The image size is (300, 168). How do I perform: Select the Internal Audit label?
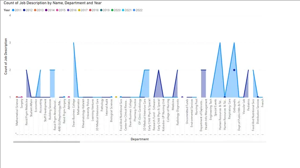click(107, 107)
